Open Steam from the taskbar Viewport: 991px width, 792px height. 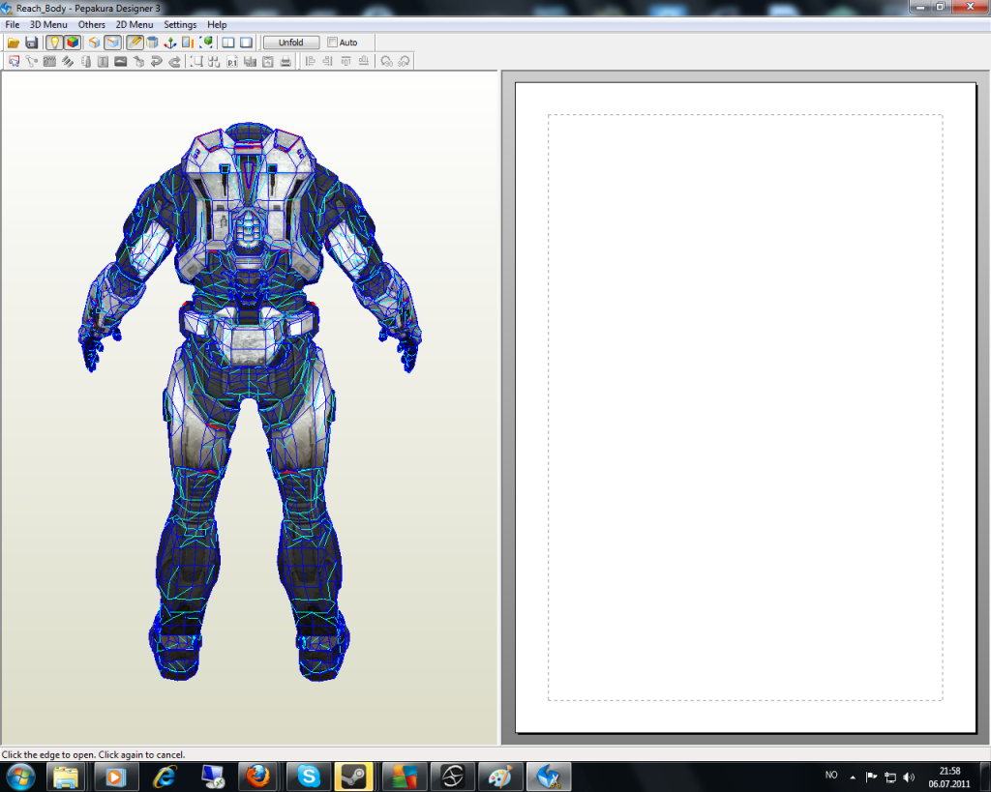pyautogui.click(x=354, y=777)
